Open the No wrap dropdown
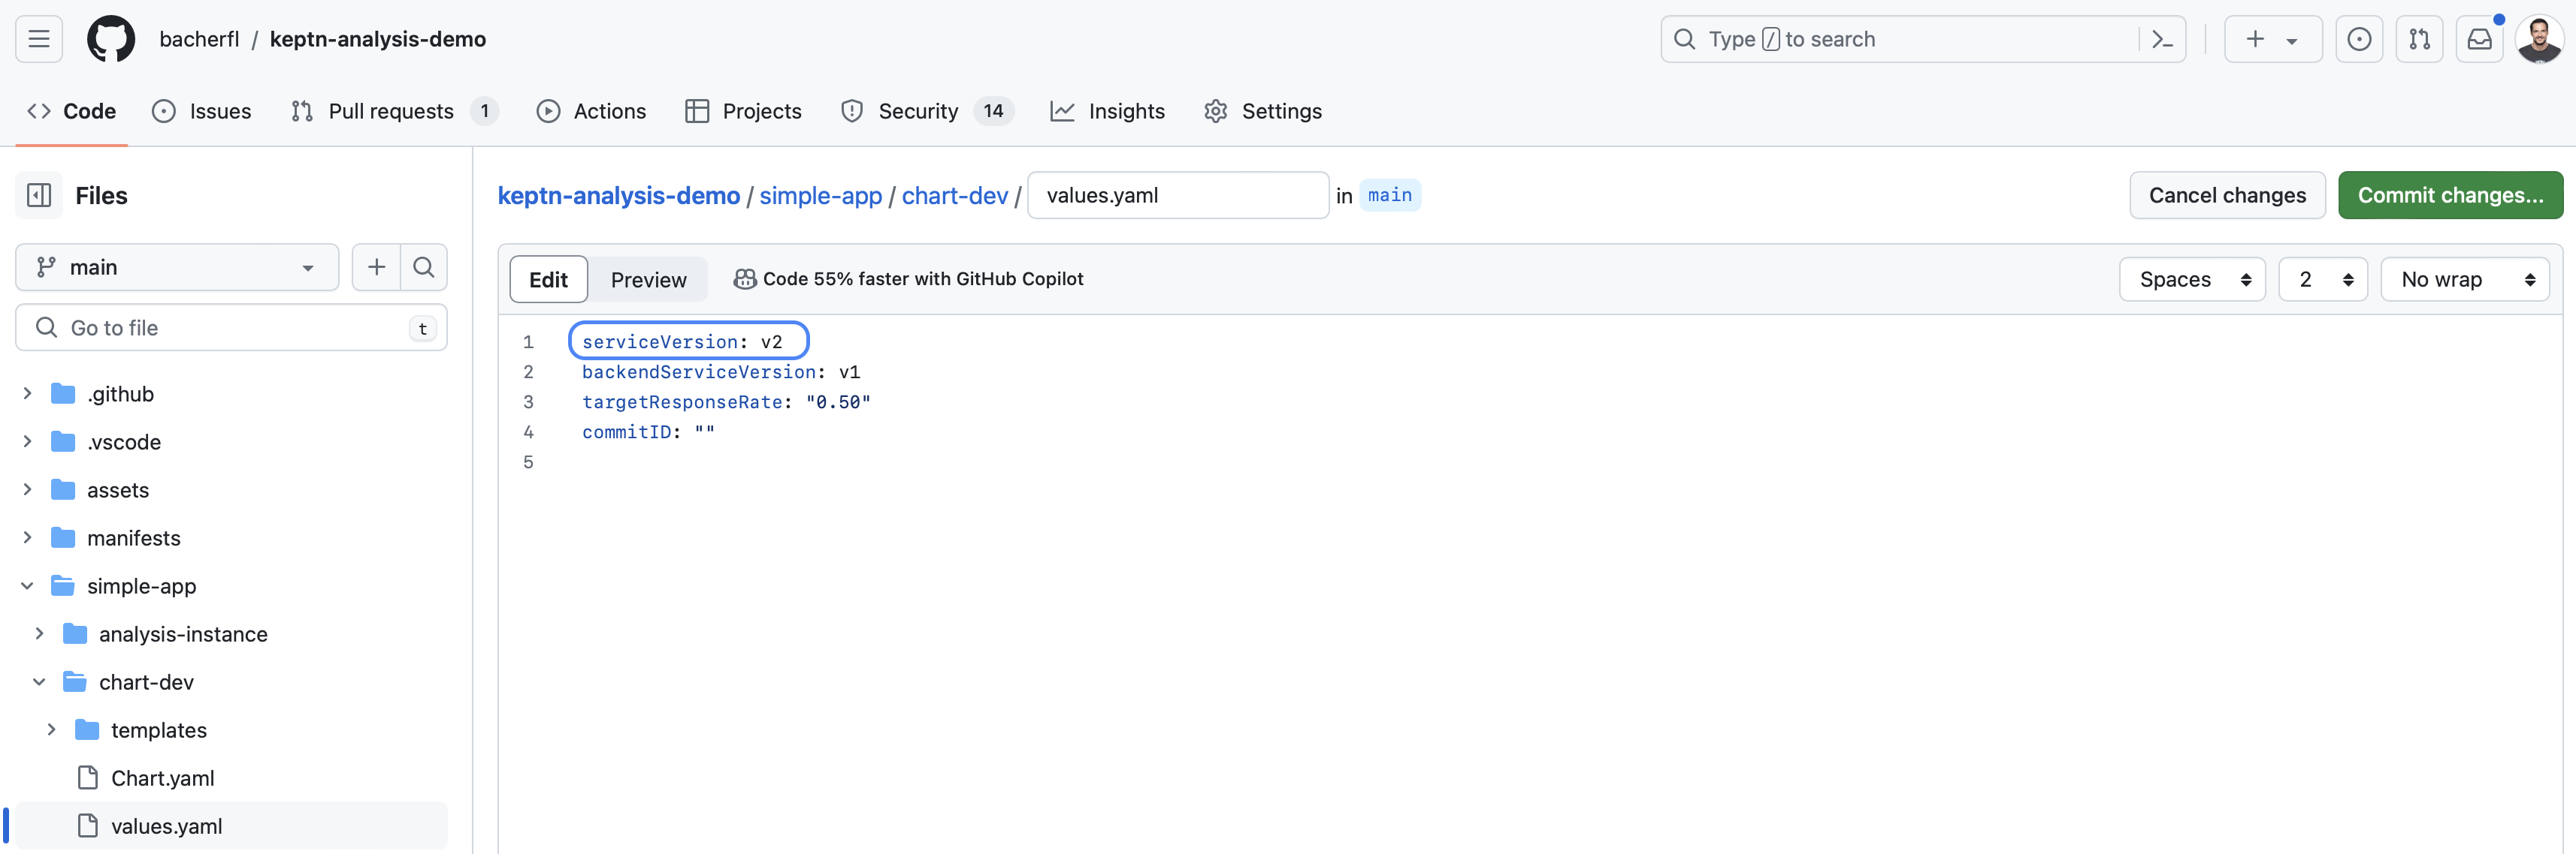Image resolution: width=2576 pixels, height=854 pixels. pyautogui.click(x=2464, y=280)
